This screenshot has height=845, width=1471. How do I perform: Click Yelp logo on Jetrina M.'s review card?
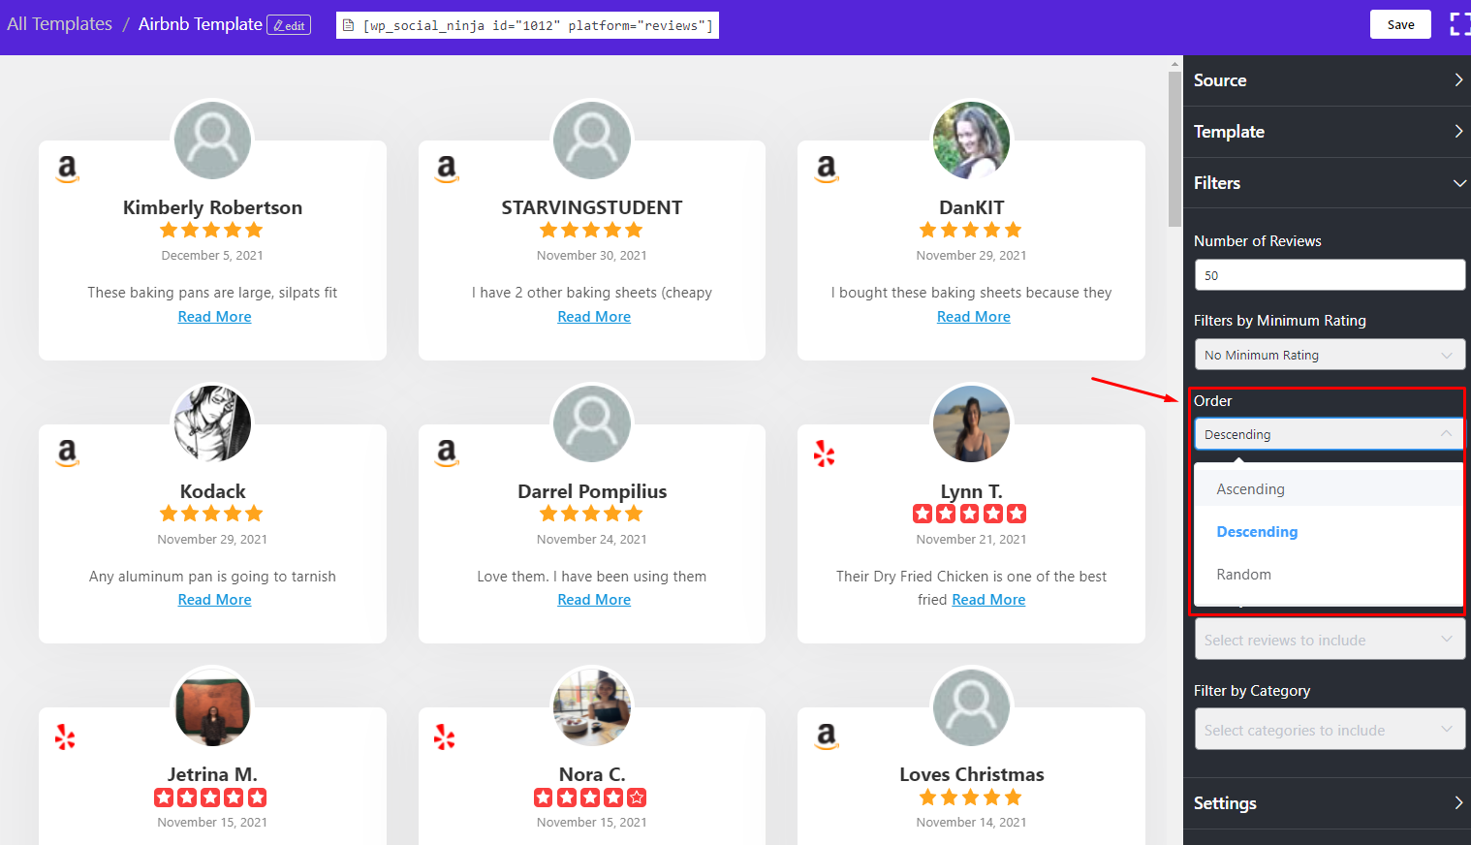tap(65, 737)
